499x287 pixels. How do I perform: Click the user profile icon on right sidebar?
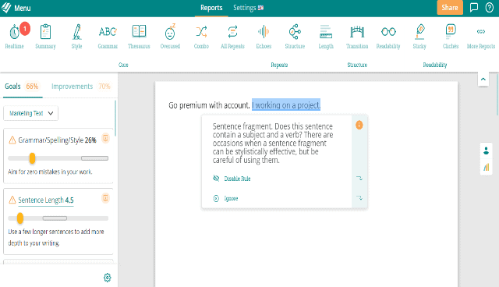coord(486,151)
